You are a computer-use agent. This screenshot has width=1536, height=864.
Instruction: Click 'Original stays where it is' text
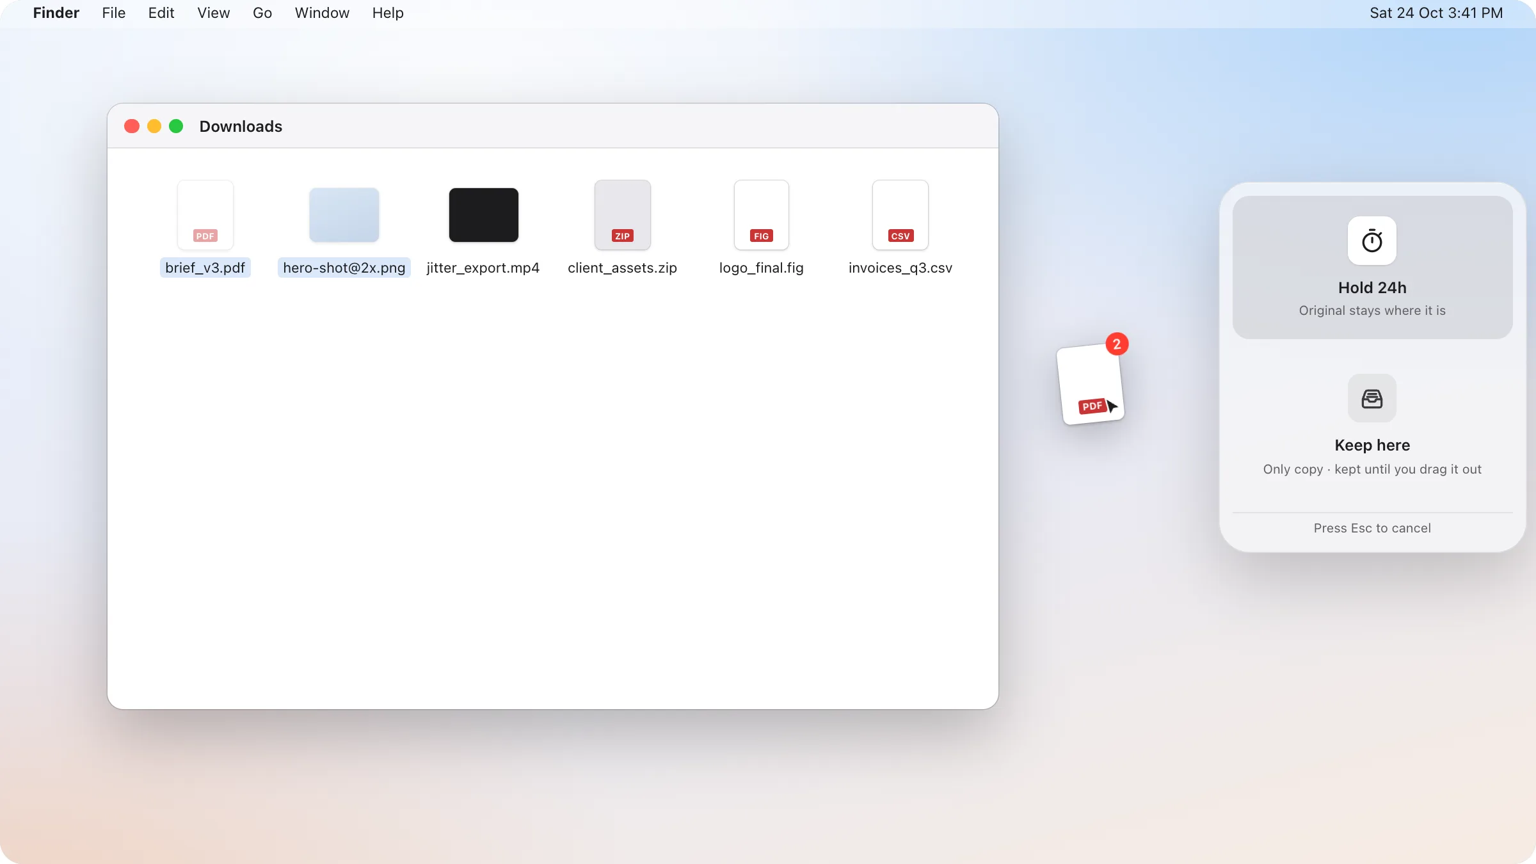click(1372, 310)
